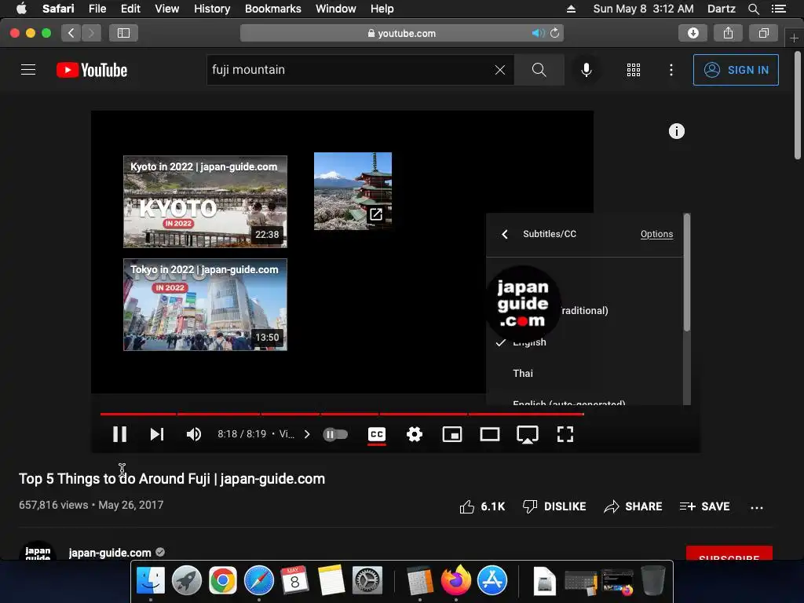The image size is (804, 603).
Task: Go back from Subtitles/CC menu
Action: 505,234
